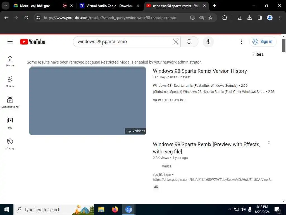
Task: Click the taskbar search box
Action: (x=54, y=209)
